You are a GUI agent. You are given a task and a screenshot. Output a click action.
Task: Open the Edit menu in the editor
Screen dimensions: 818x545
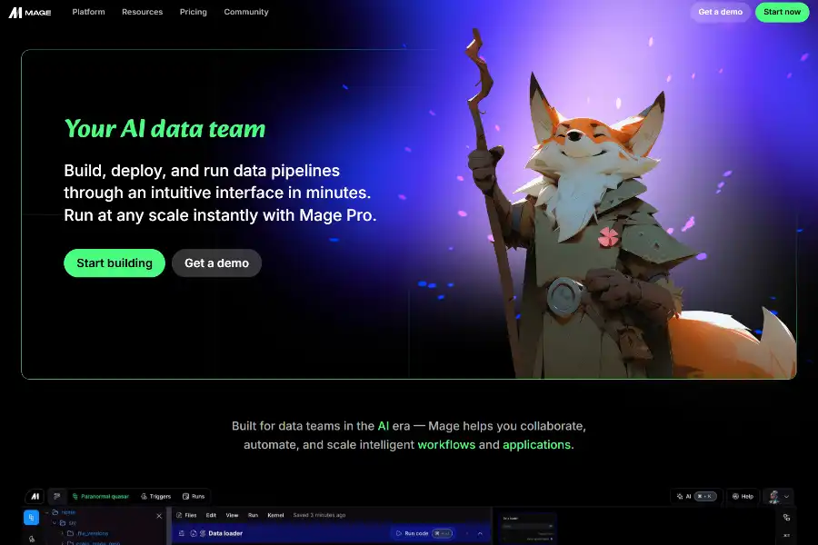pyautogui.click(x=211, y=515)
